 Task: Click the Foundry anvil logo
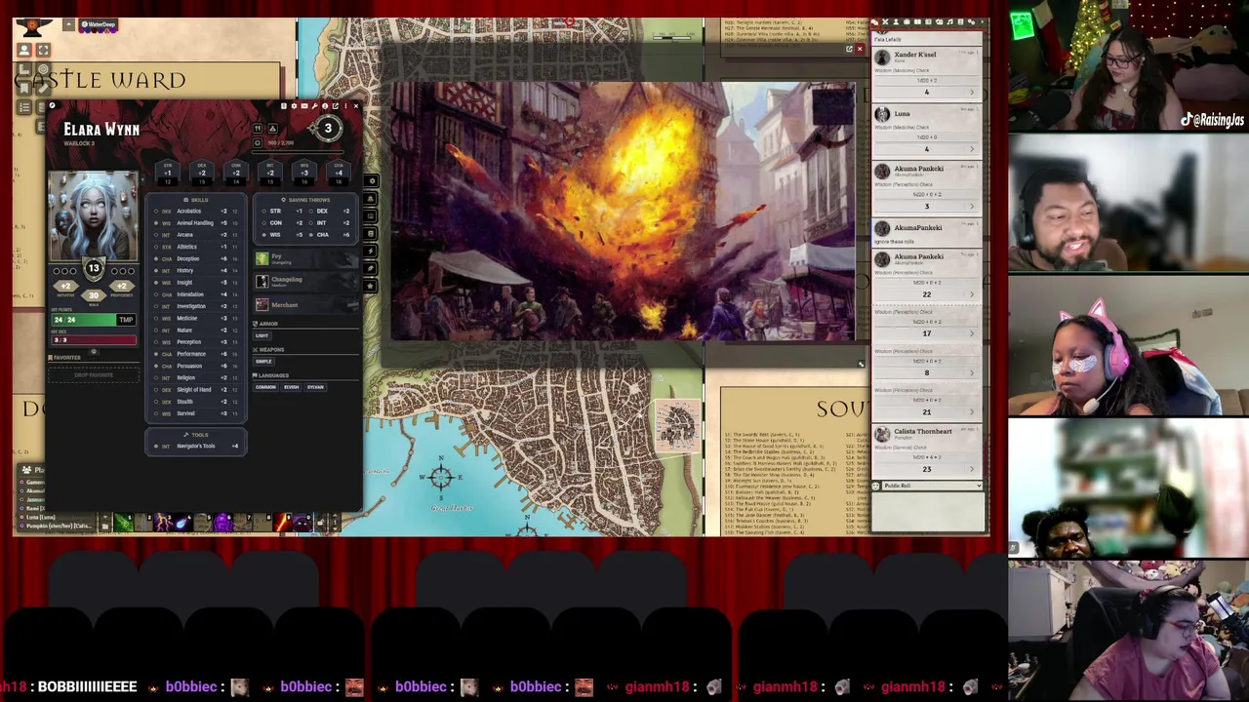pyautogui.click(x=34, y=26)
